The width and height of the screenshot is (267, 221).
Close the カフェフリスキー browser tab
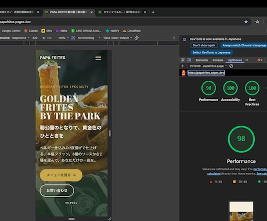pos(145,12)
